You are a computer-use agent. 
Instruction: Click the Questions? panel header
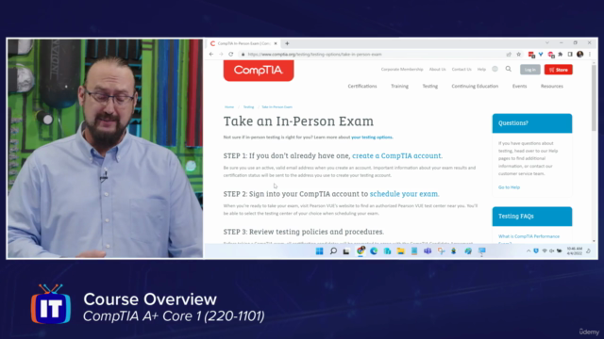click(532, 123)
